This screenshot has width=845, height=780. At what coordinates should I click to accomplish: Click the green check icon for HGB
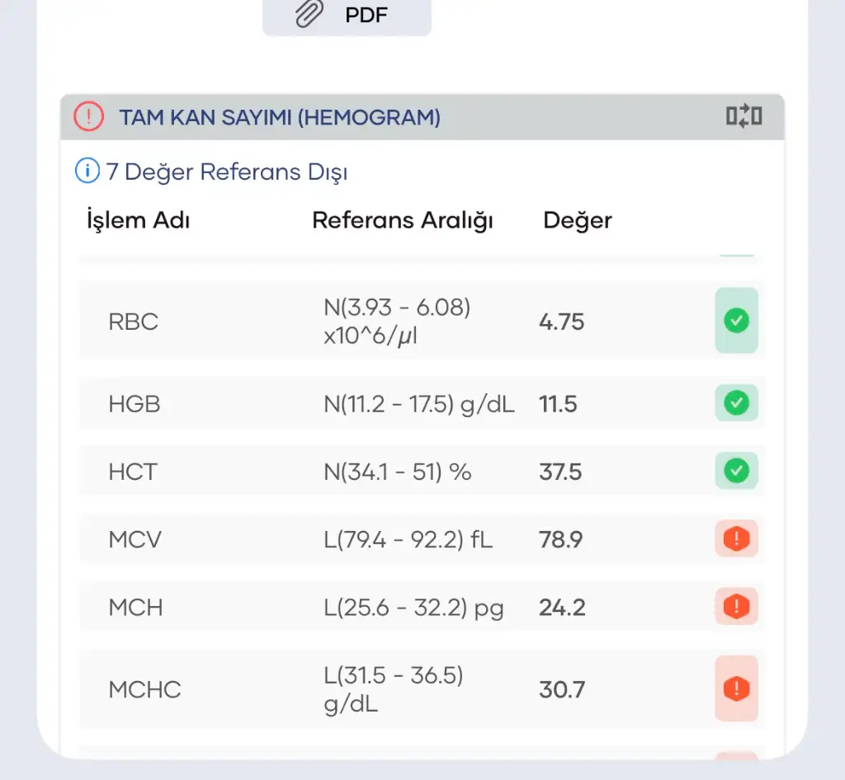pos(736,404)
